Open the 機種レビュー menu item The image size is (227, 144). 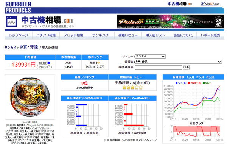click(128, 35)
